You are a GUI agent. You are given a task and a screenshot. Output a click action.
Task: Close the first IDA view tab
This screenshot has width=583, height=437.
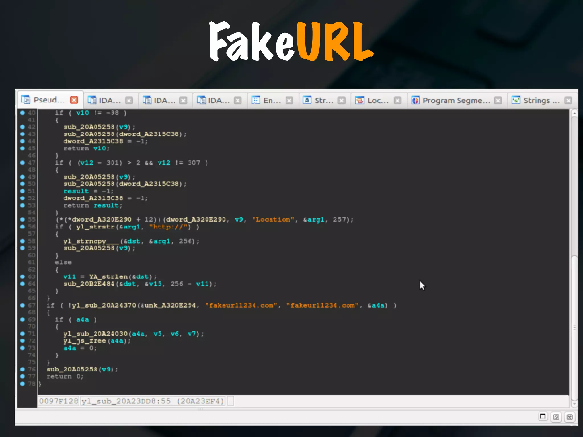(129, 100)
